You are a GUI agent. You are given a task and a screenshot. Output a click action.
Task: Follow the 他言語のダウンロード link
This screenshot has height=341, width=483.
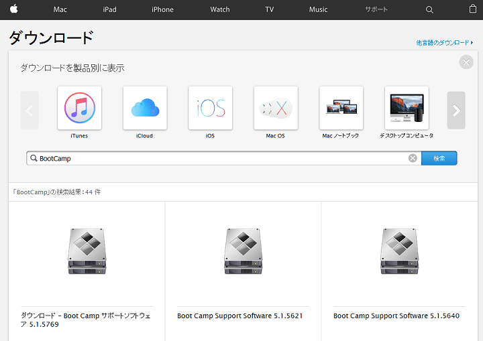[445, 43]
